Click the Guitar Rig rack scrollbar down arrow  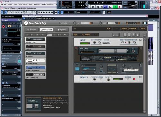pos(144,112)
